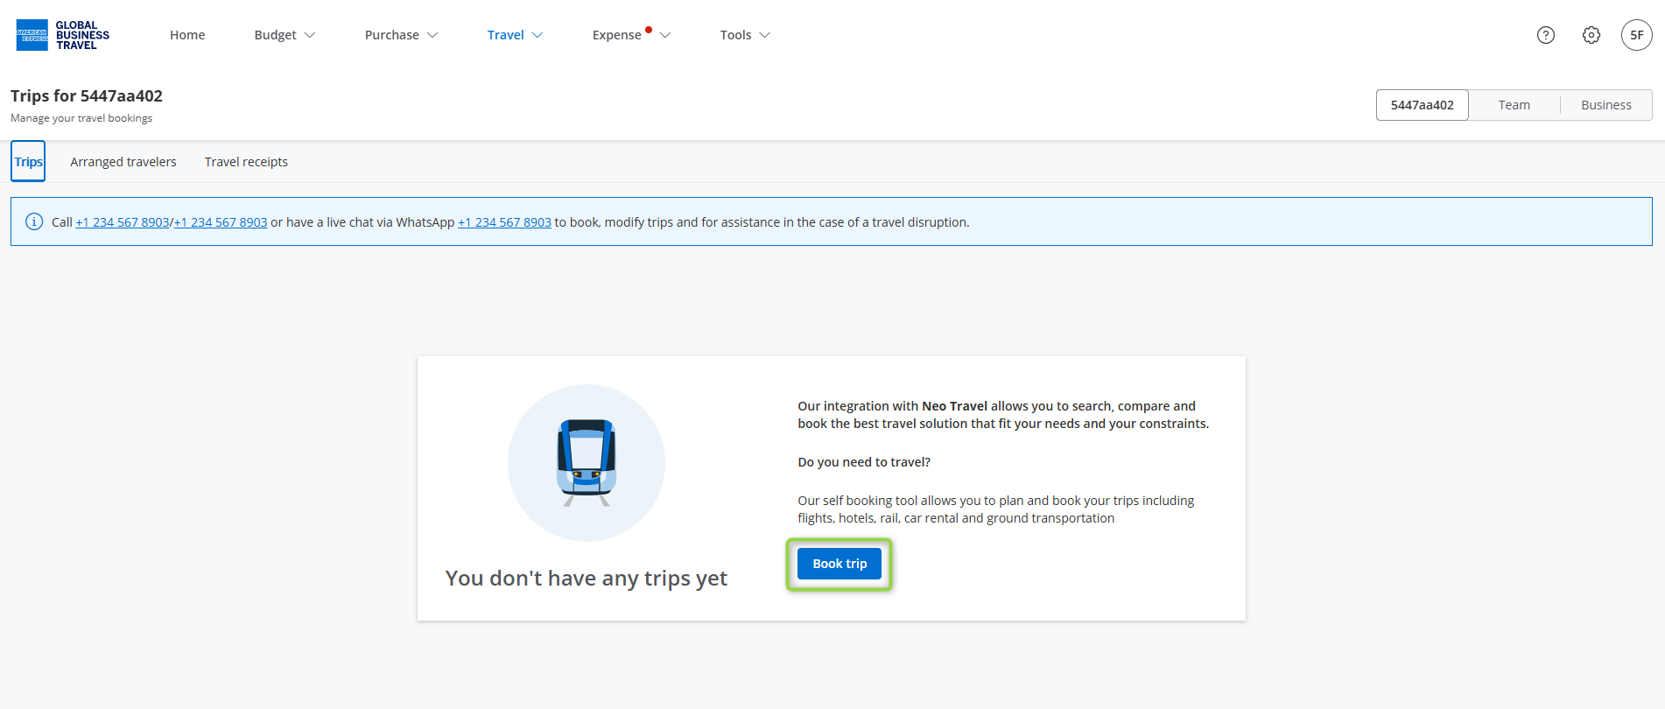
Task: Expand the Travel dropdown menu
Action: [515, 35]
